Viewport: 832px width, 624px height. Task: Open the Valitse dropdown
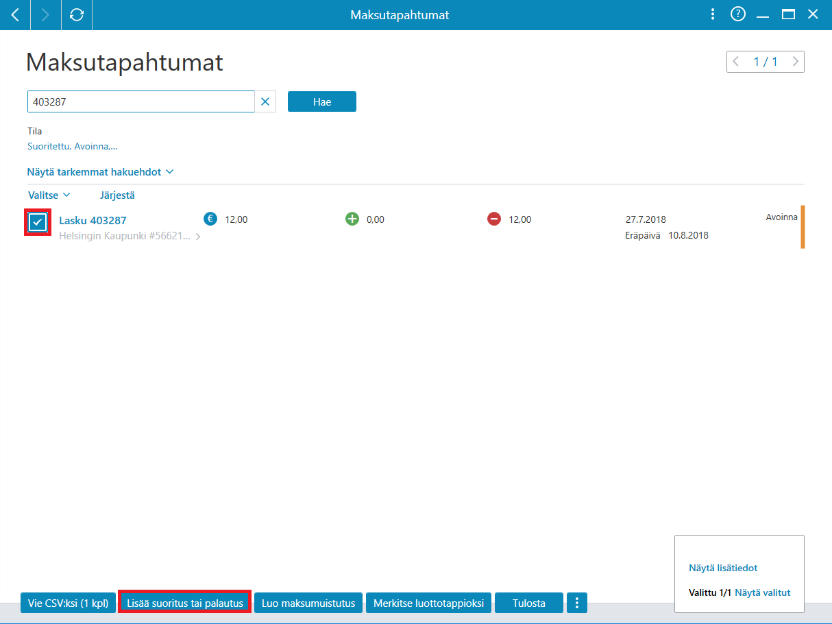pos(49,195)
